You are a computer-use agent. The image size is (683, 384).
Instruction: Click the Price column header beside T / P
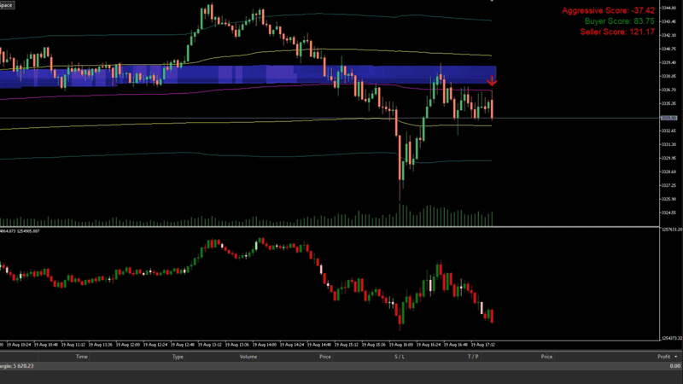(546, 357)
